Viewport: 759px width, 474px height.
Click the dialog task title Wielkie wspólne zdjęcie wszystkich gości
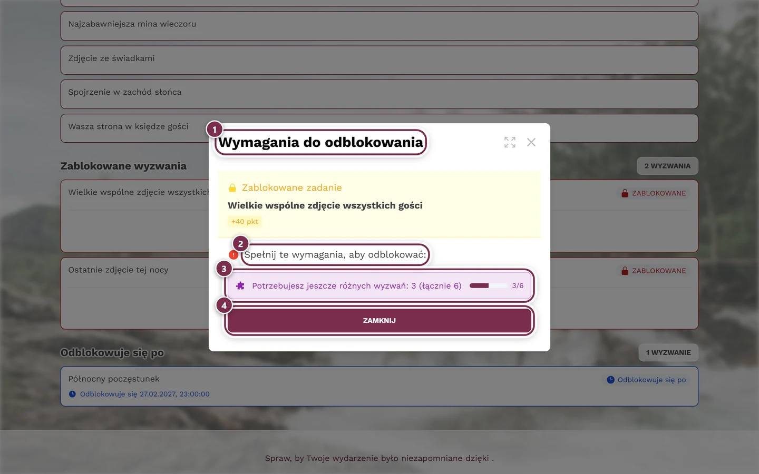click(x=325, y=205)
